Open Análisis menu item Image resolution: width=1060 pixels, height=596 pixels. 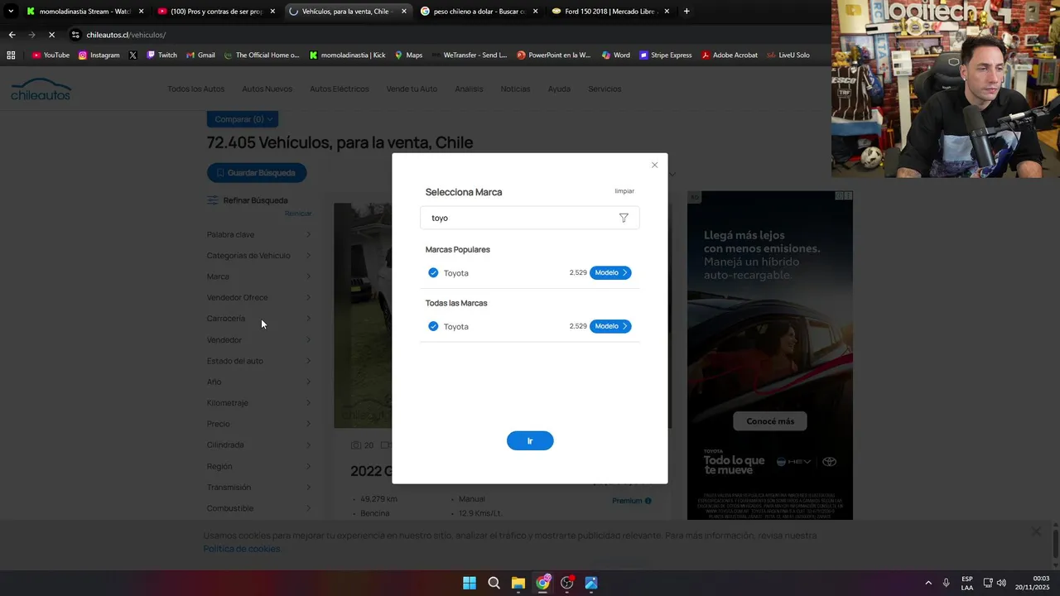click(469, 89)
